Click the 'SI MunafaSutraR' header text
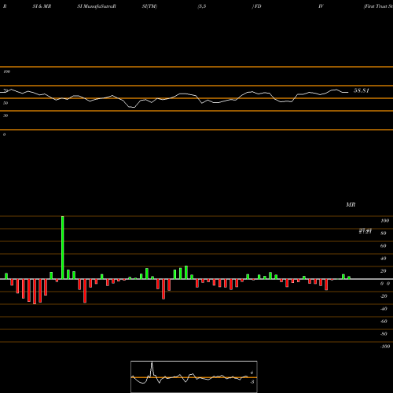The image size is (393, 393). click(x=97, y=6)
